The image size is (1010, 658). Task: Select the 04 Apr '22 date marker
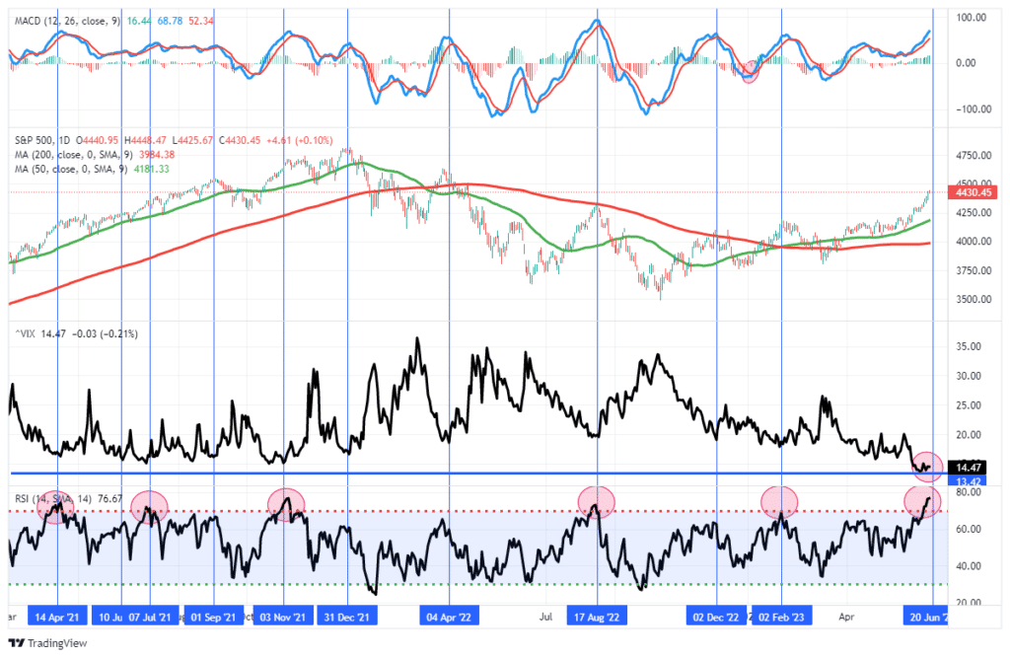coord(450,617)
